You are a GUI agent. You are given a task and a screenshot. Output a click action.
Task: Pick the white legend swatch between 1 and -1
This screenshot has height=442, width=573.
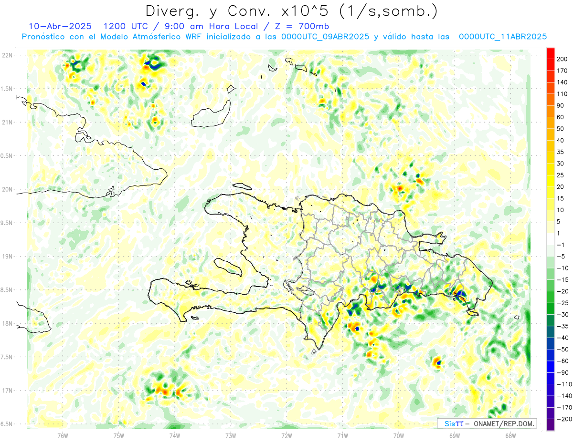coord(551,239)
